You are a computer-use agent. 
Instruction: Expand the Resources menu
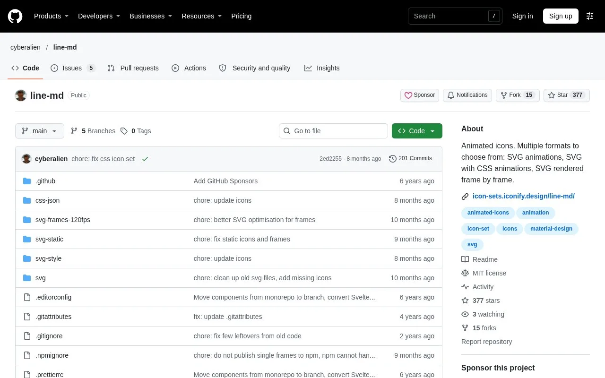[202, 16]
